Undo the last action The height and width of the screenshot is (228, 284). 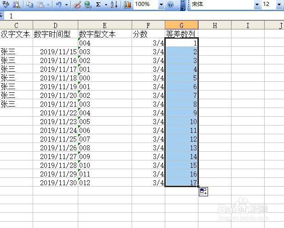point(58,4)
